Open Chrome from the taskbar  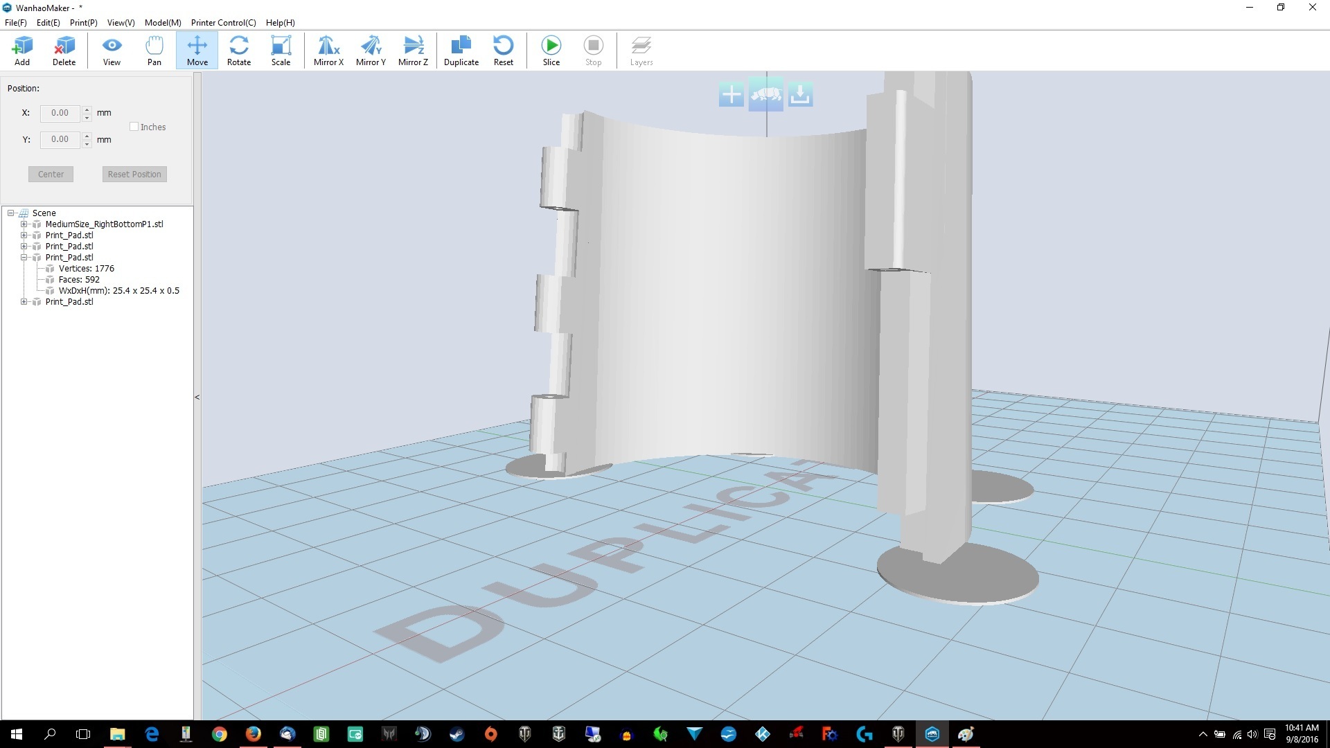coord(220,734)
